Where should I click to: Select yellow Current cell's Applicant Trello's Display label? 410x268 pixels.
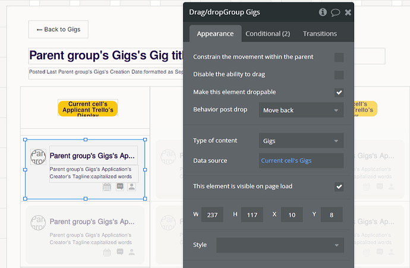click(88, 108)
